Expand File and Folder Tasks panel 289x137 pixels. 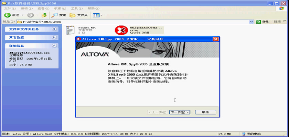pyautogui.click(x=54, y=29)
